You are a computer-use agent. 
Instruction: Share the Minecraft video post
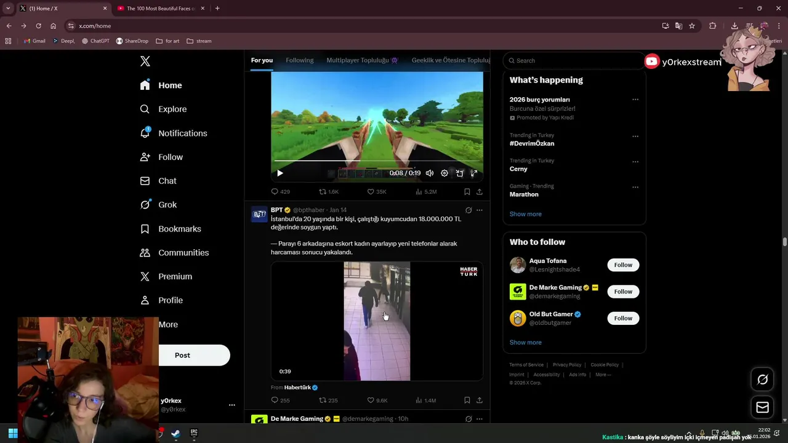[x=480, y=192]
